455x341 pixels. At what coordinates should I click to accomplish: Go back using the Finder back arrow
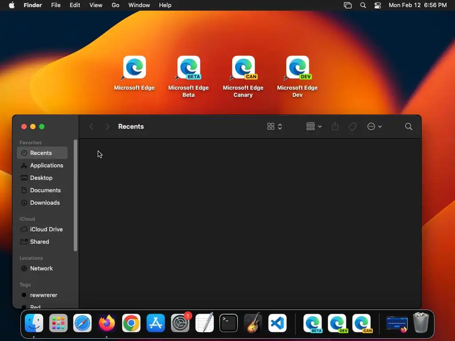click(x=92, y=127)
